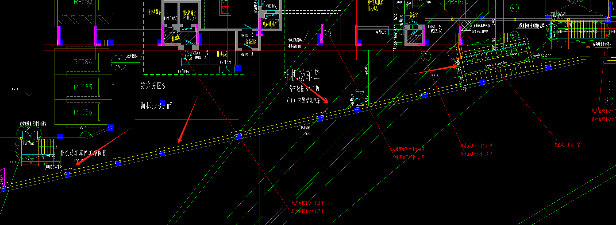This screenshot has width=616, height=225.
Task: Select the 7-C axis bubble
Action: (514, 35)
